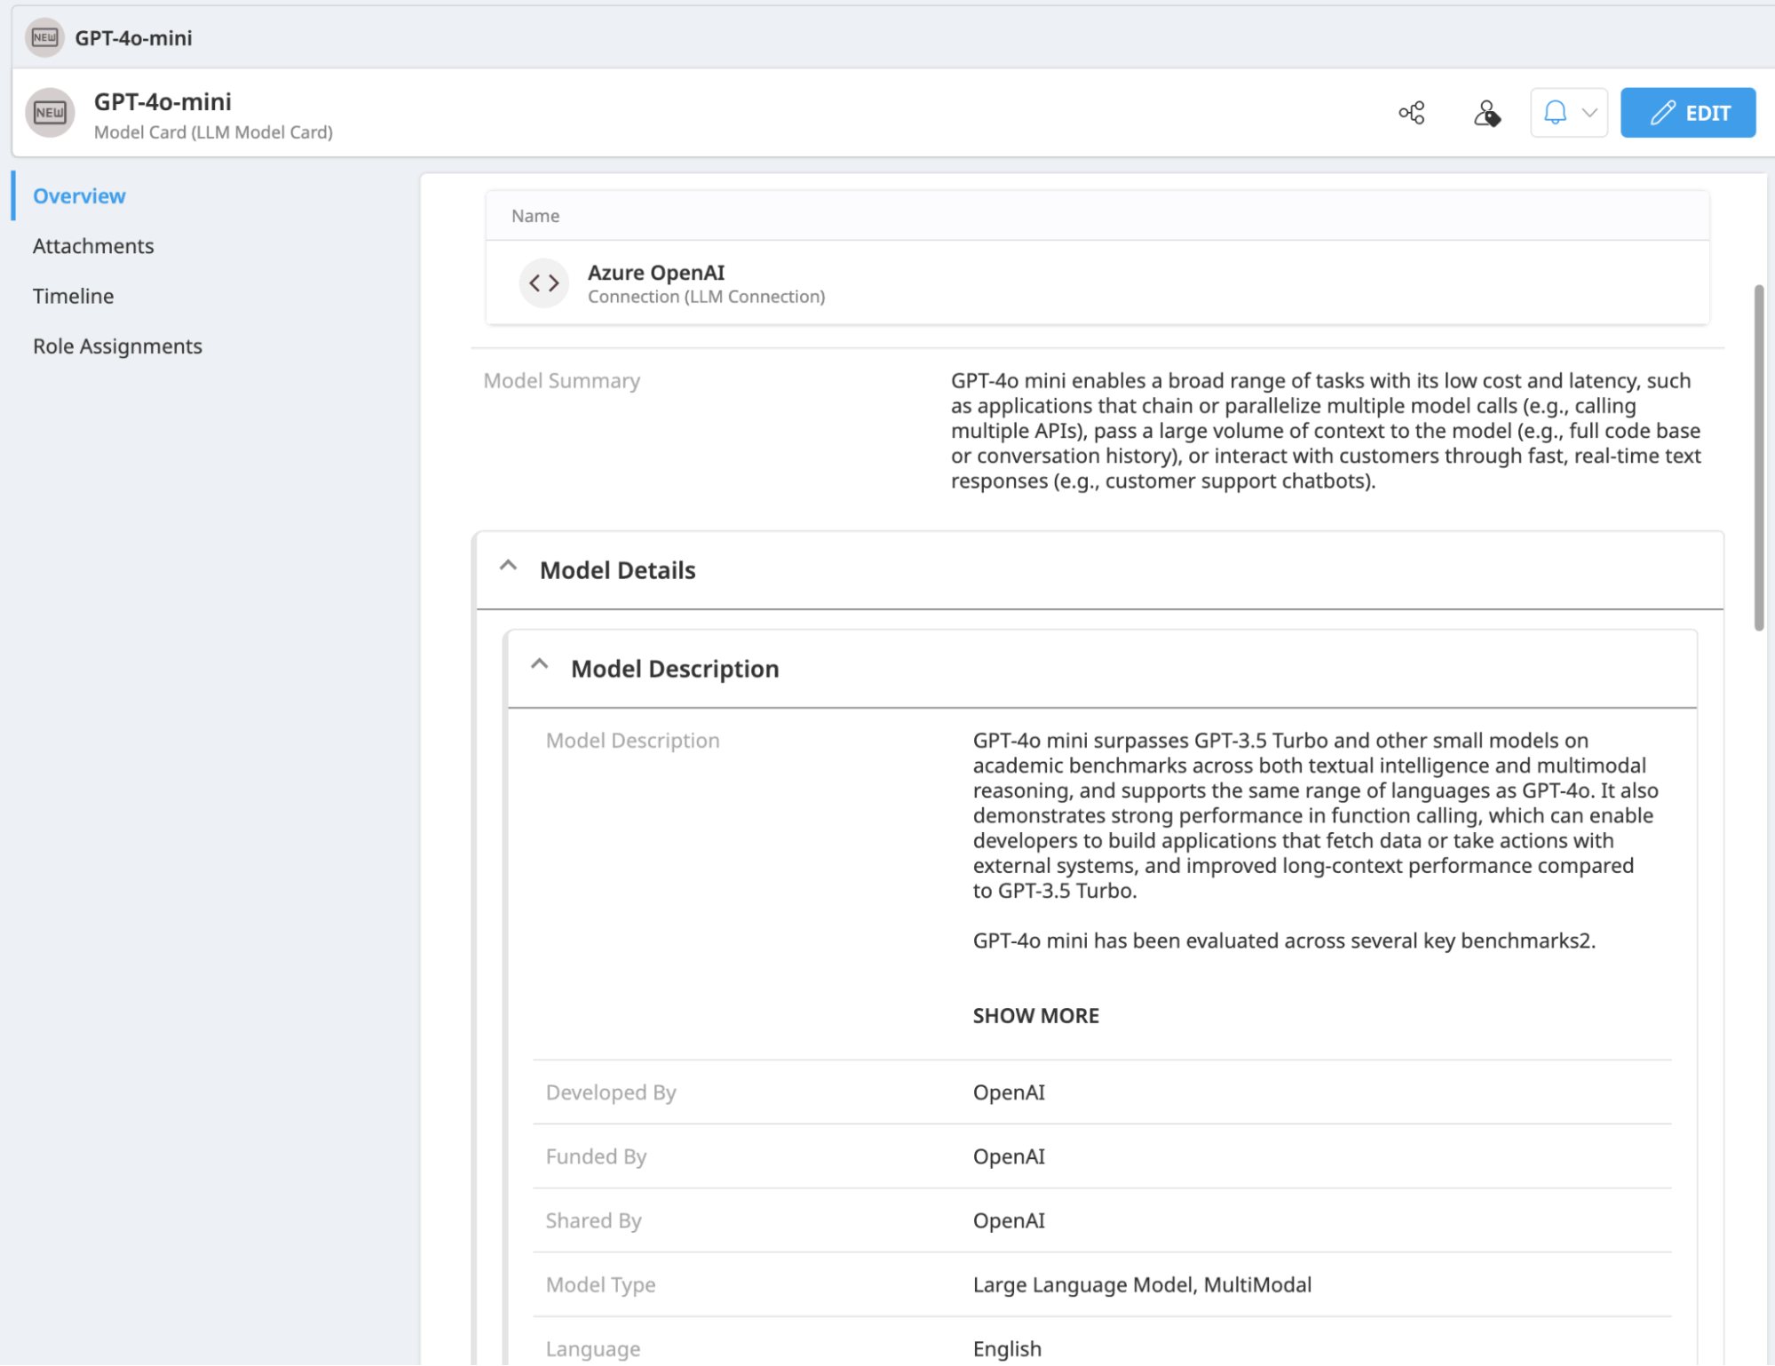Click the GPT-4o-mini breadcrumb title
The width and height of the screenshot is (1775, 1366).
pos(133,37)
